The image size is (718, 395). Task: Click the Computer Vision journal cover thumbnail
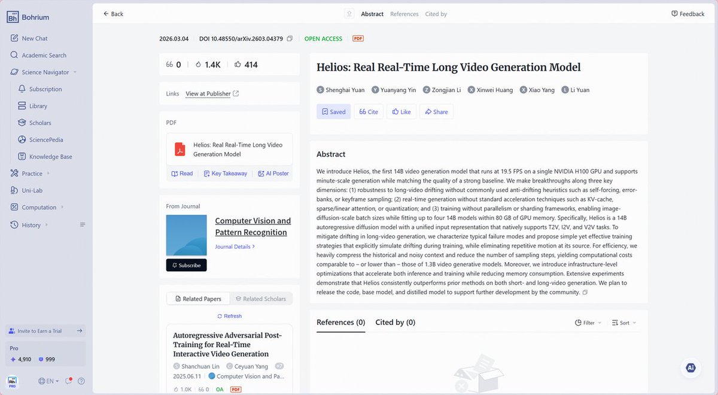pos(186,236)
